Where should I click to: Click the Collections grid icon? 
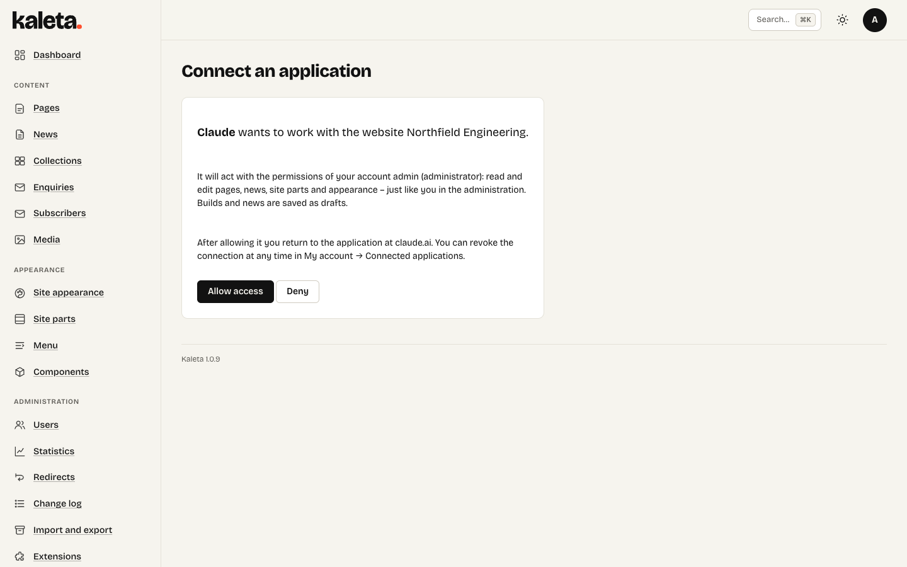[20, 161]
